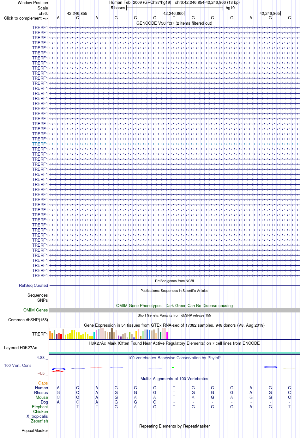Viewport: 300px width, 438px height.
Task: Click the TRERF1 label beside the GTEx chart
Action: (x=40, y=334)
